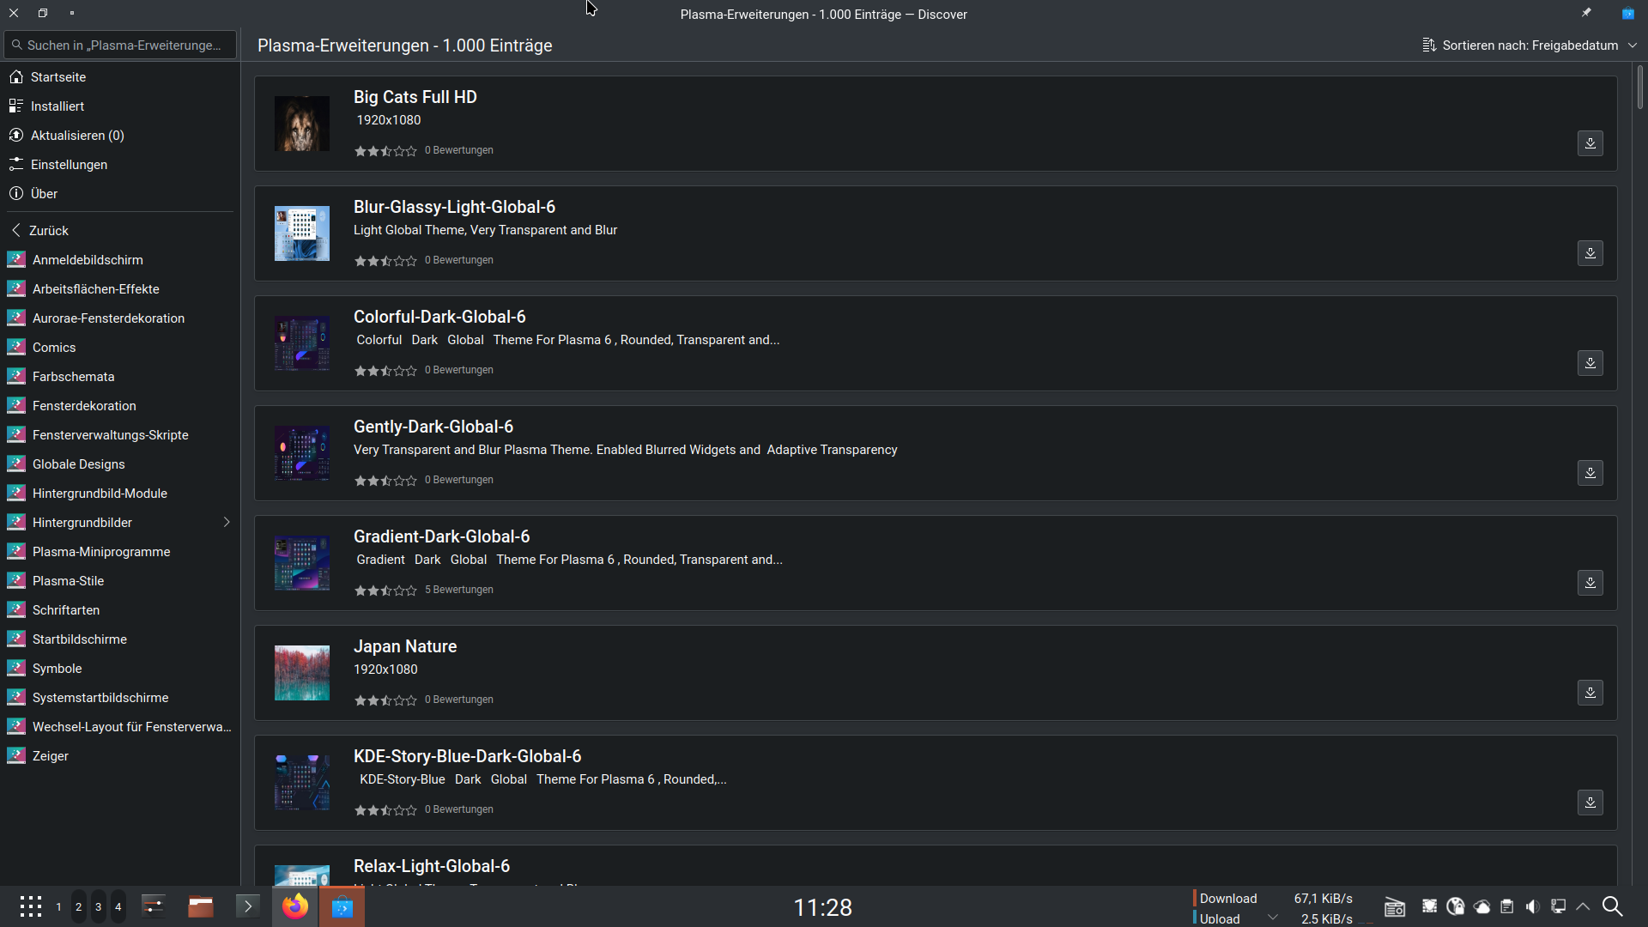Open Plasma-Miniprogramme category
The width and height of the screenshot is (1648, 927).
(120, 552)
